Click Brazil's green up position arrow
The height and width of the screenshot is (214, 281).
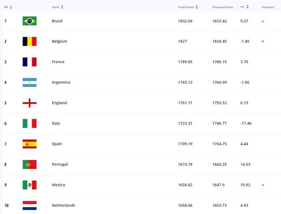[x=263, y=21]
